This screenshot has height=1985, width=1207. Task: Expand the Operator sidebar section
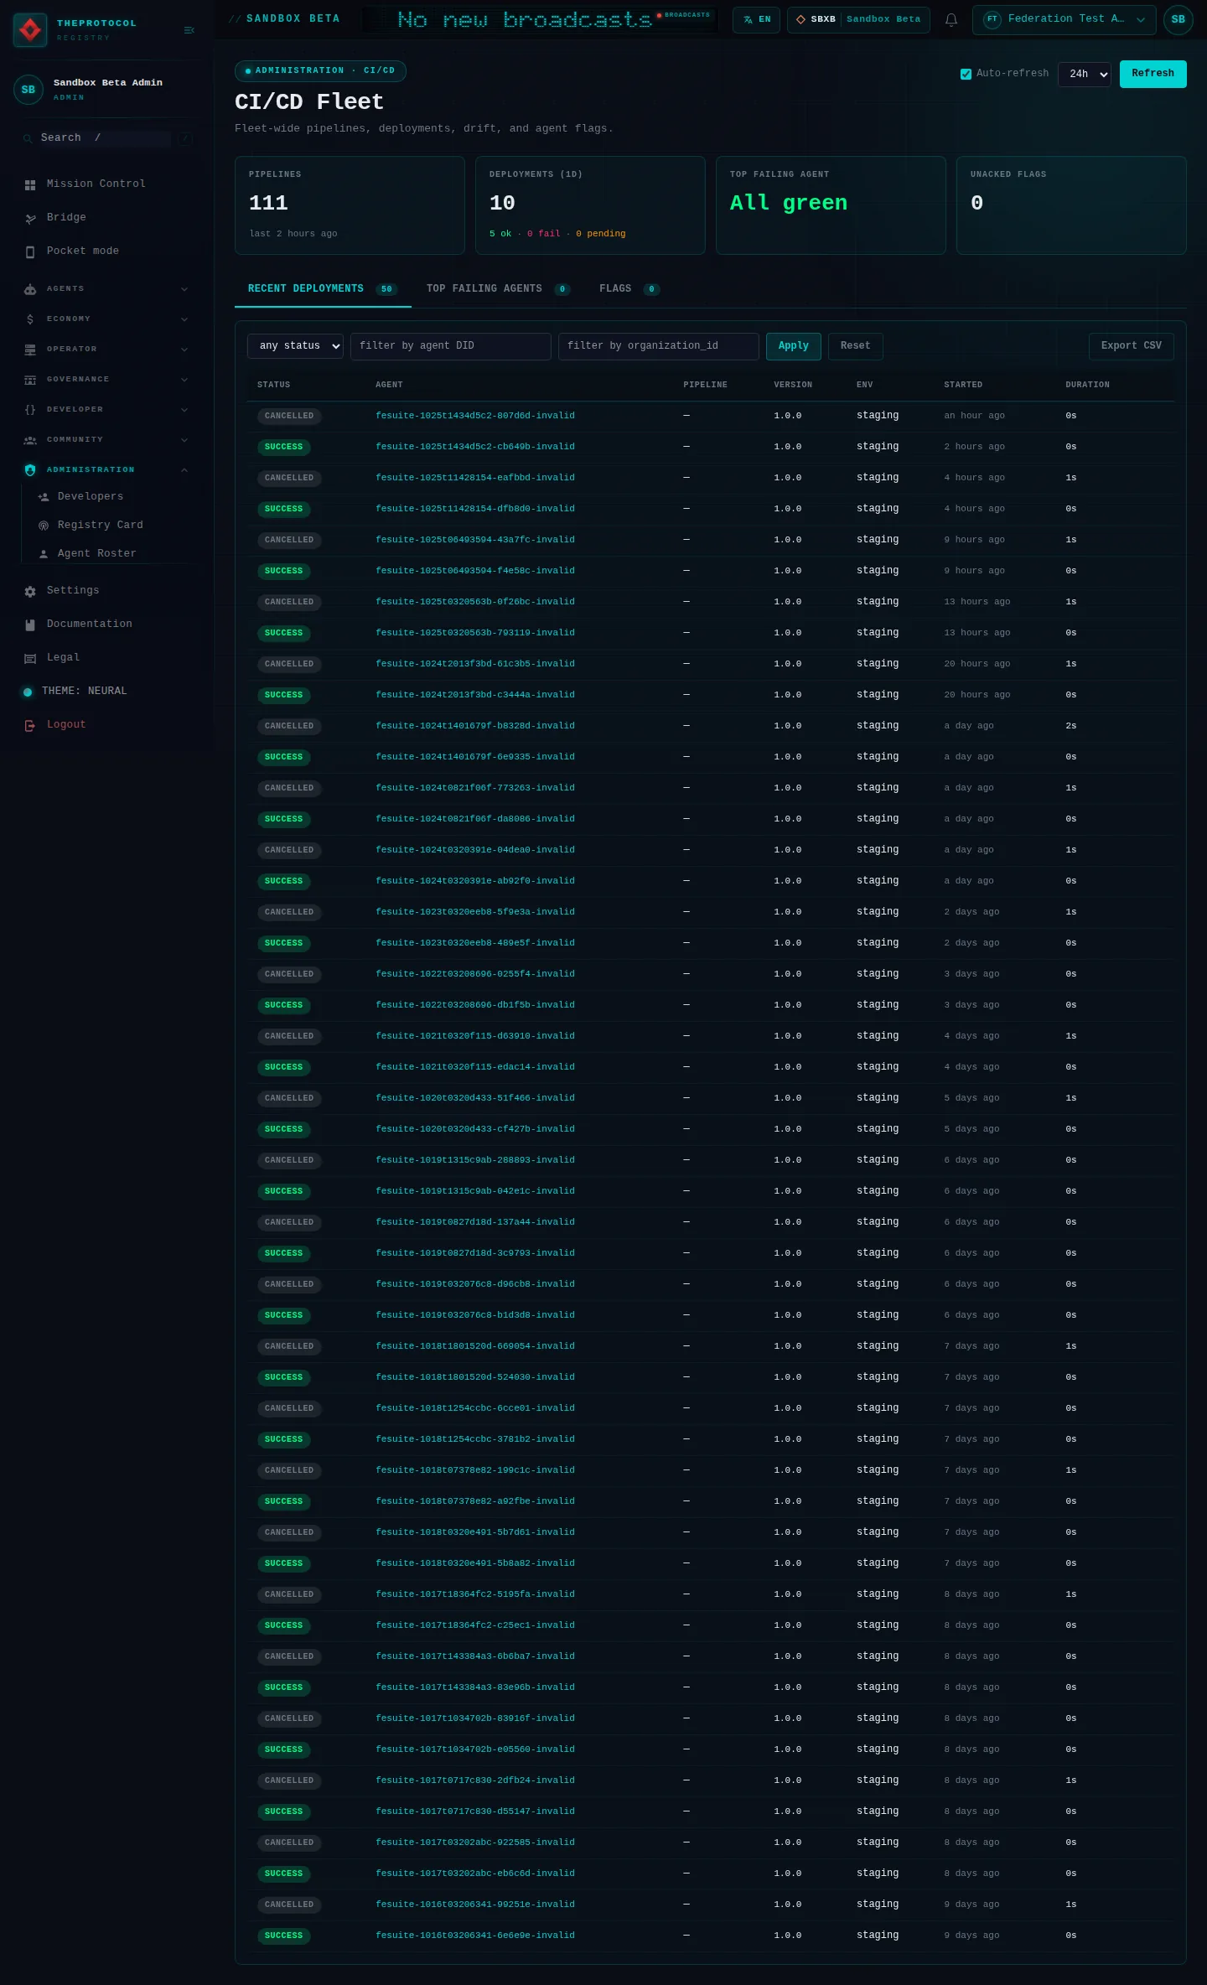pos(106,350)
